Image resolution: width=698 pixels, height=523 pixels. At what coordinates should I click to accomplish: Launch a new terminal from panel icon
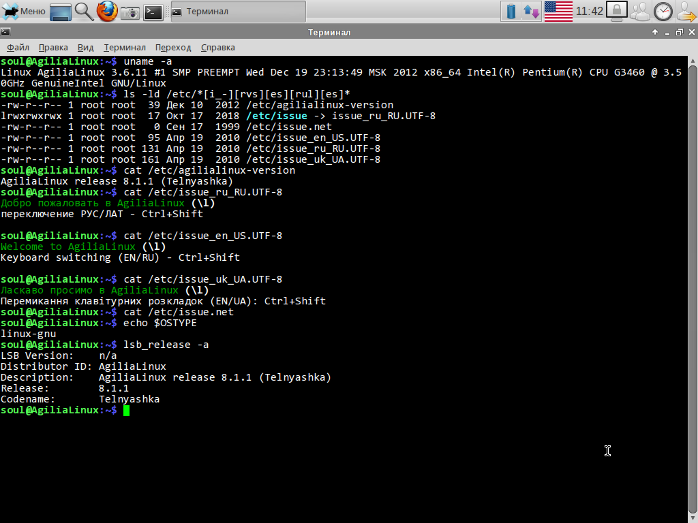[x=153, y=12]
